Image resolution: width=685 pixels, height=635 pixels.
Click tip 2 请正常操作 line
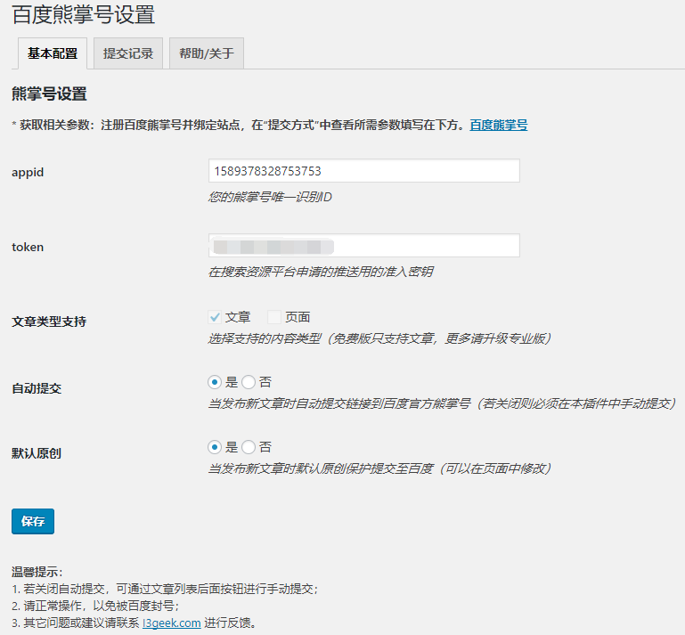(x=95, y=606)
